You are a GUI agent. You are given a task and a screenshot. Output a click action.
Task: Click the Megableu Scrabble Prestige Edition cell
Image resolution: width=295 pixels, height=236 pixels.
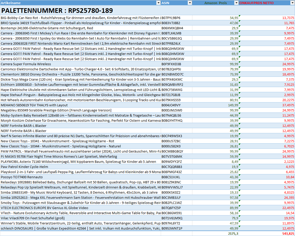click(x=56, y=110)
